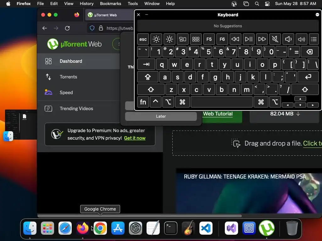Open System Settings from dock
The height and width of the screenshot is (241, 322).
(x=135, y=228)
